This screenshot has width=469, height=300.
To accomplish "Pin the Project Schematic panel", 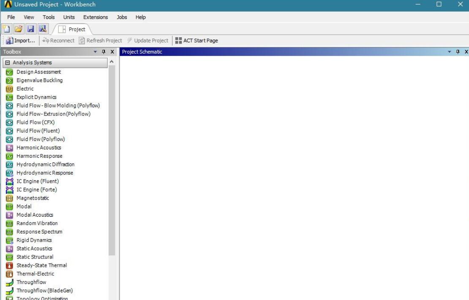I will 458,52.
